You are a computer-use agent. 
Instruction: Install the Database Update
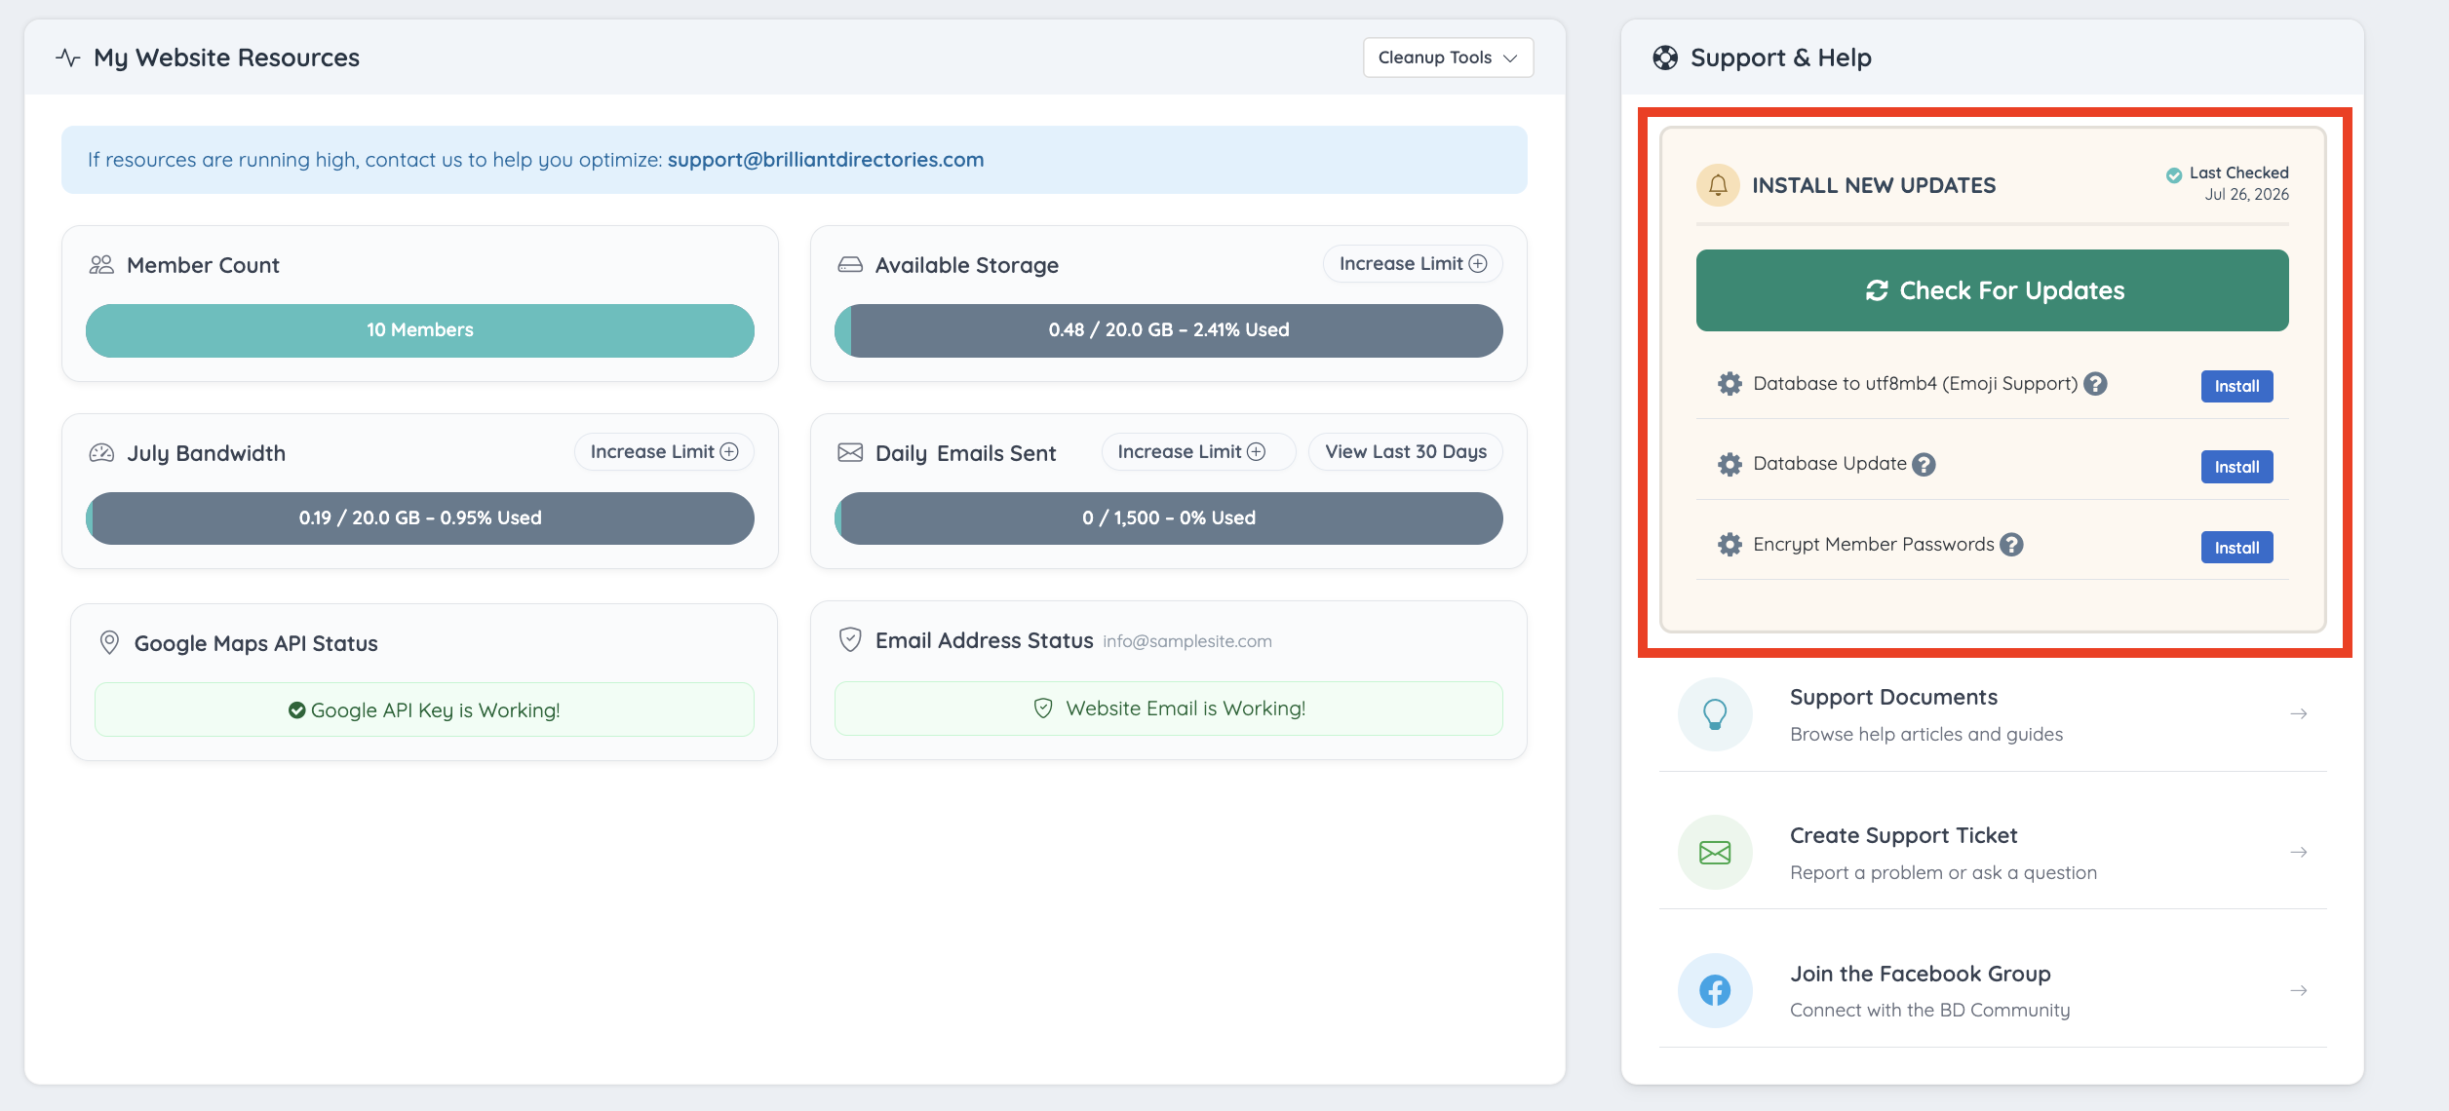tap(2236, 467)
